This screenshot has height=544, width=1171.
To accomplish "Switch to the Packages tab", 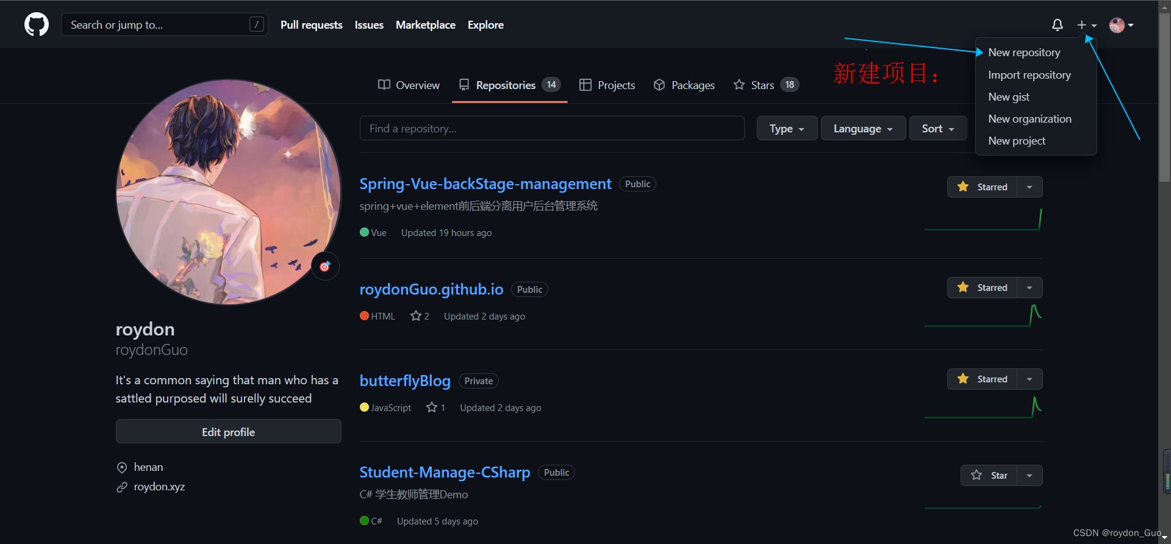I will click(684, 85).
